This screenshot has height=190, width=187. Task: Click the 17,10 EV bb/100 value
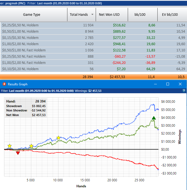coord(181,50)
